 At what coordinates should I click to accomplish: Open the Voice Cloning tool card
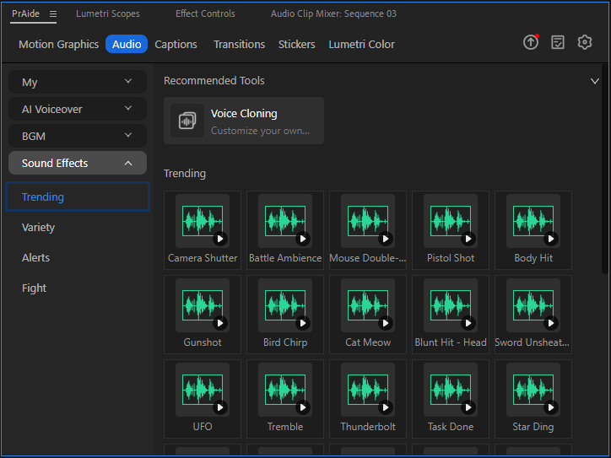click(x=244, y=121)
